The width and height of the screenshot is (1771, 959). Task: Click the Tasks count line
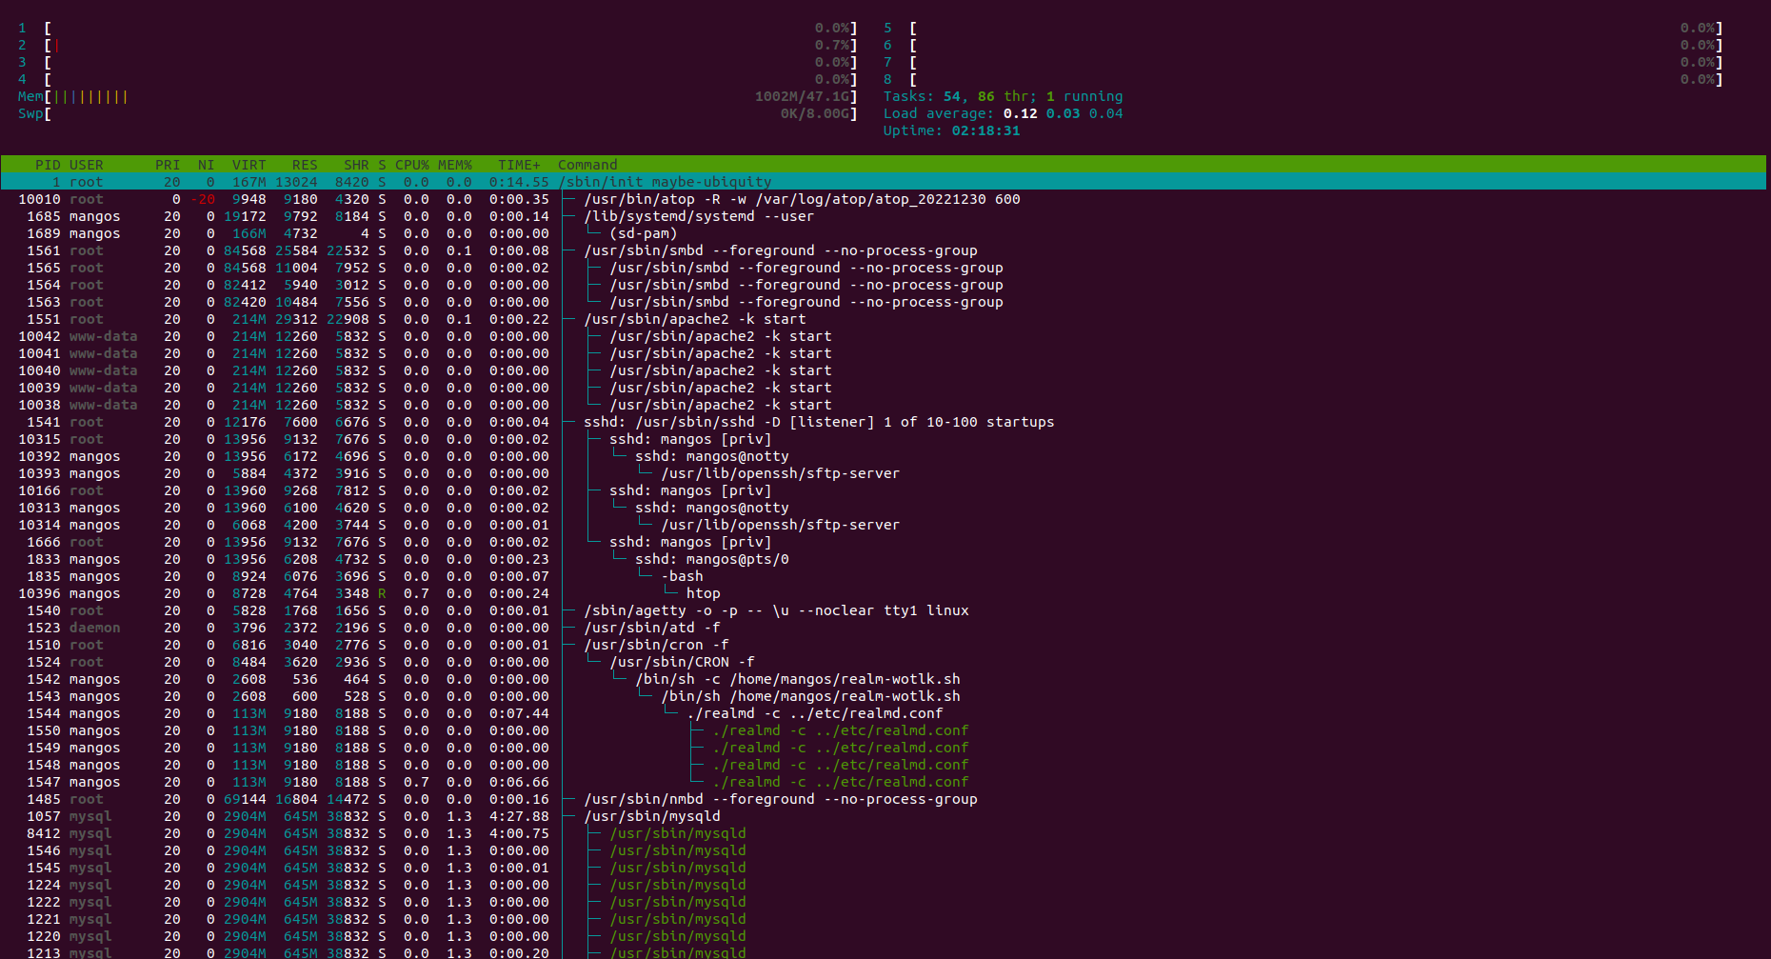[x=1003, y=96]
